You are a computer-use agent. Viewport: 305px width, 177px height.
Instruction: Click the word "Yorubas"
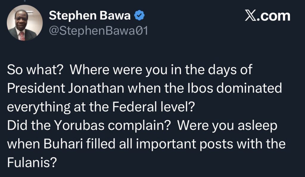click(x=77, y=126)
